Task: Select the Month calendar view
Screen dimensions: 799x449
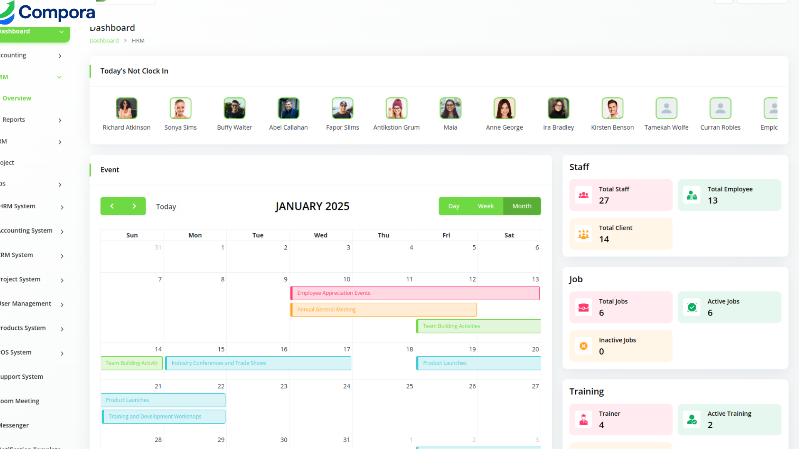Action: tap(522, 206)
